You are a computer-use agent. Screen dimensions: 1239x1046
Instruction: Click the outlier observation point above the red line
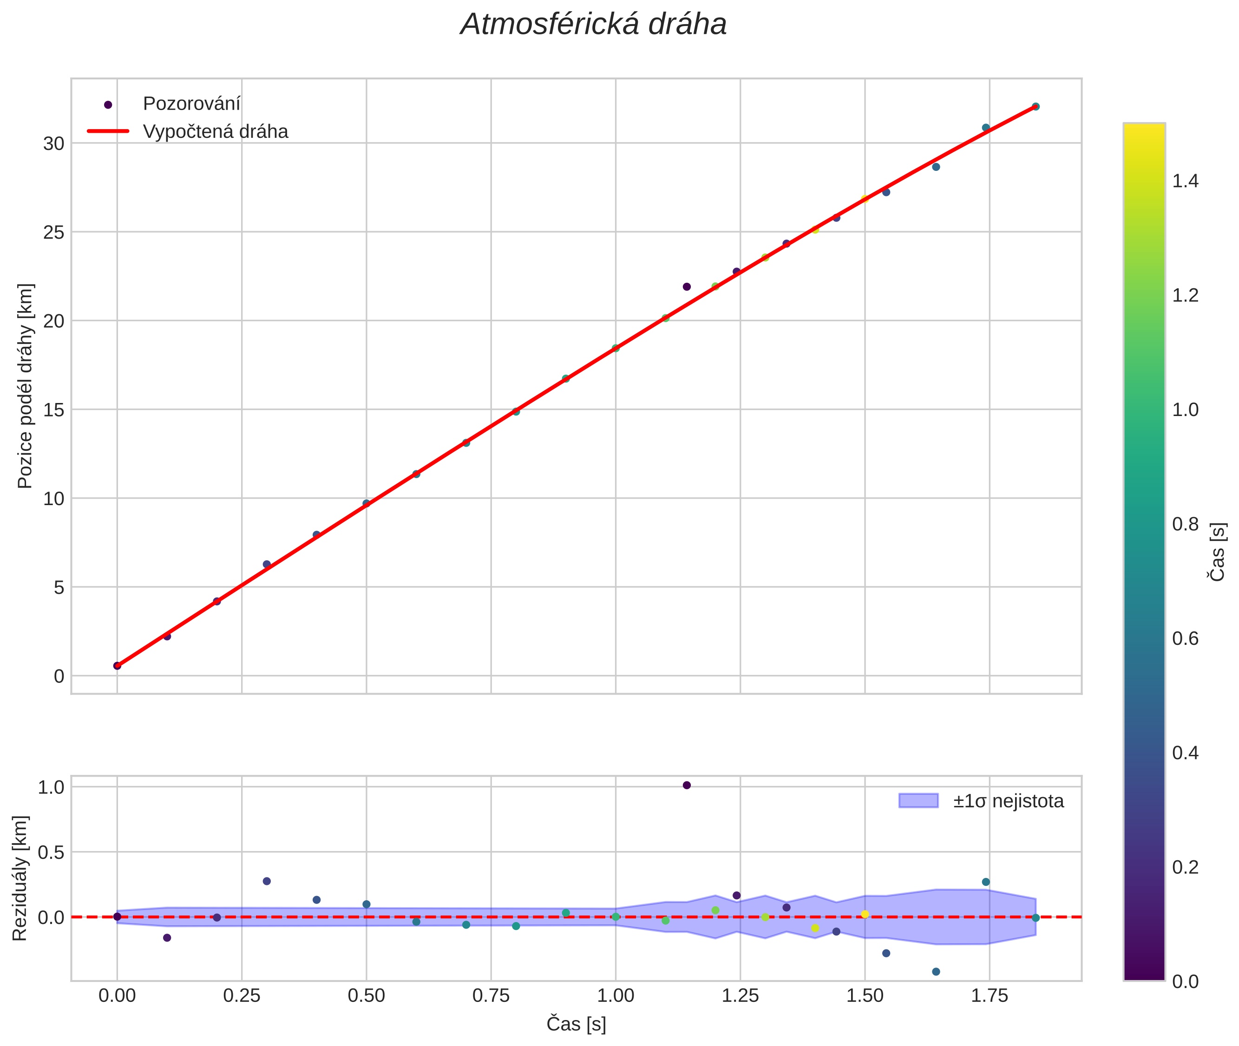coord(687,286)
